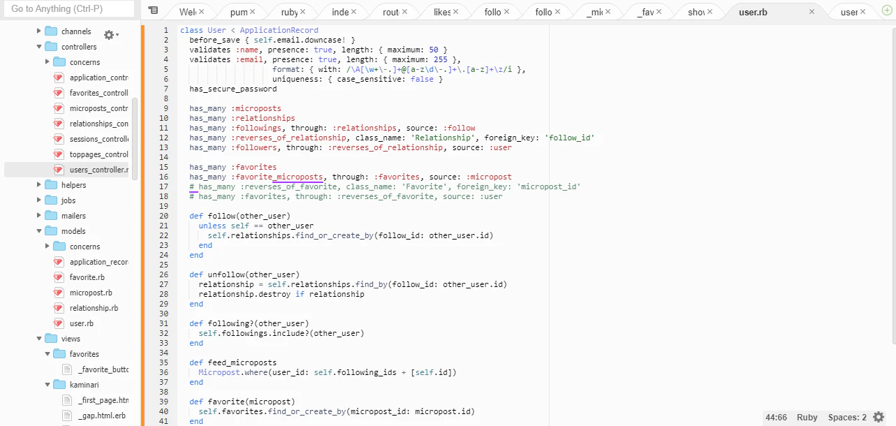
Task: Click 'has_secure_password' on line 7
Action: [233, 89]
